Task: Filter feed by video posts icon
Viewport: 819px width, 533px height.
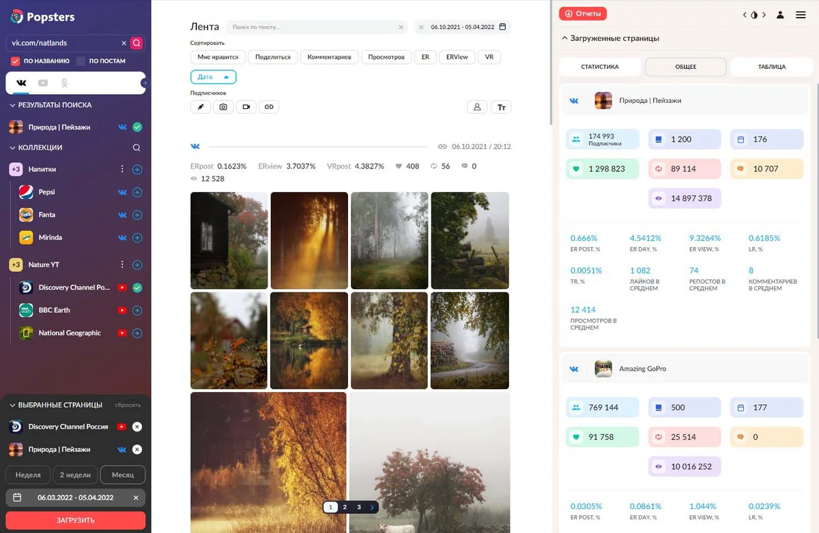Action: 246,107
